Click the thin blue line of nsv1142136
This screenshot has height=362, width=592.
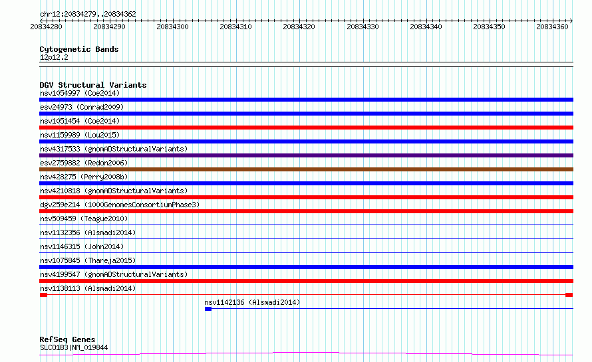392,309
